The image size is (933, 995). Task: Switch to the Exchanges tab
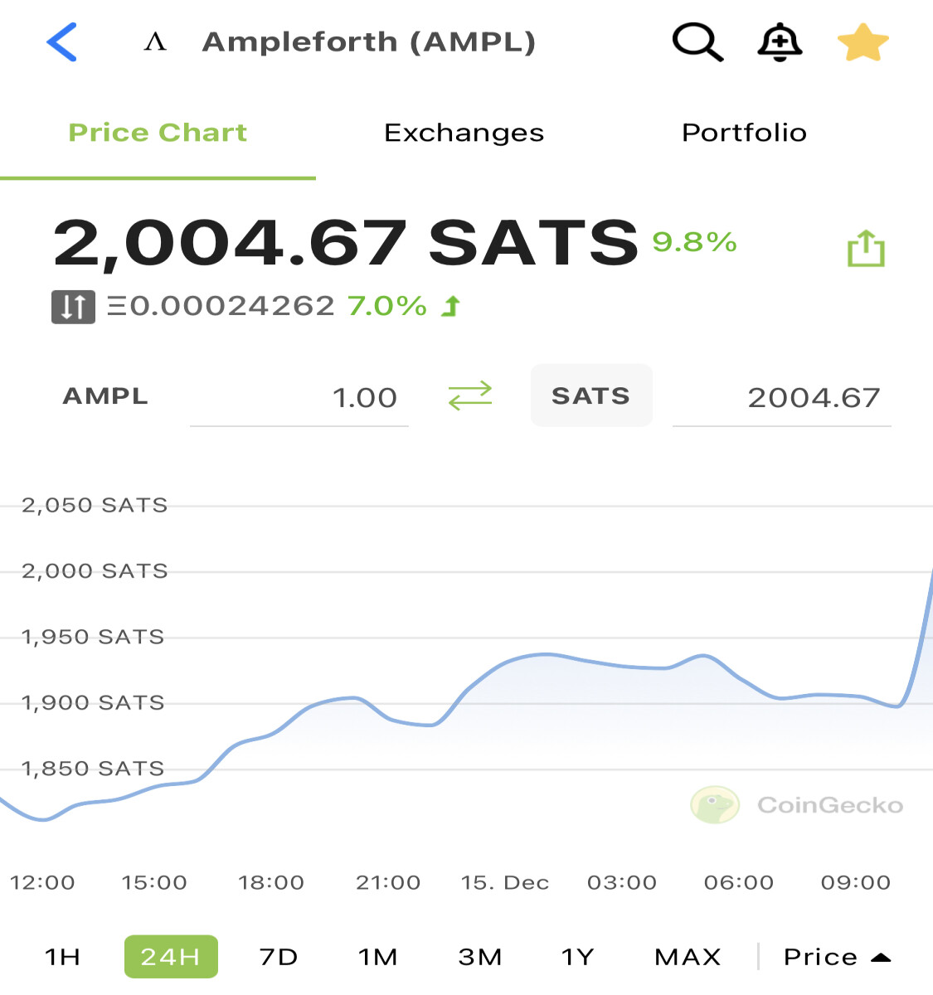tap(464, 133)
